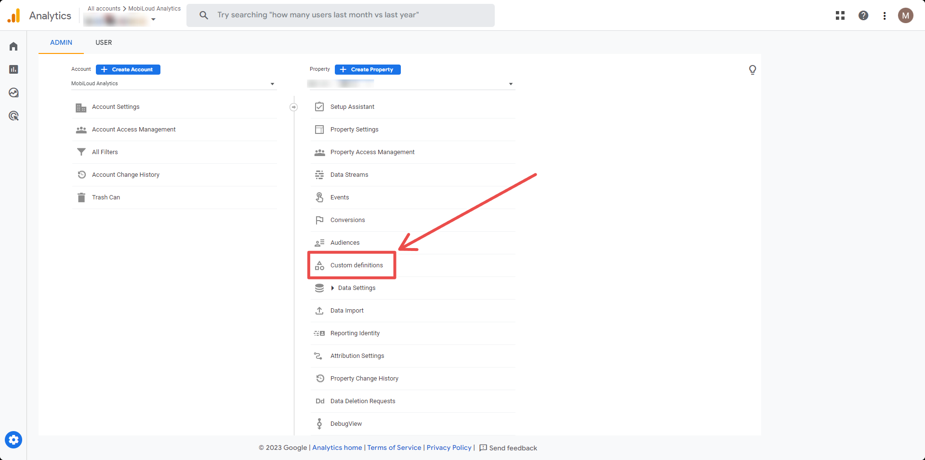
Task: Click the All accounts breadcrumb
Action: pos(104,9)
